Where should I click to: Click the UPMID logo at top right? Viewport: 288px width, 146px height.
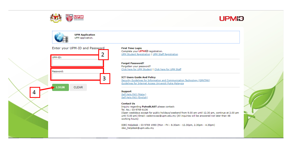tap(231, 18)
